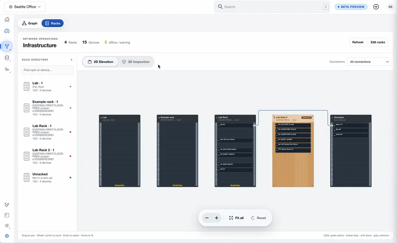Click the Search field in the header
Image resolution: width=398 pixels, height=244 pixels.
[272, 7]
